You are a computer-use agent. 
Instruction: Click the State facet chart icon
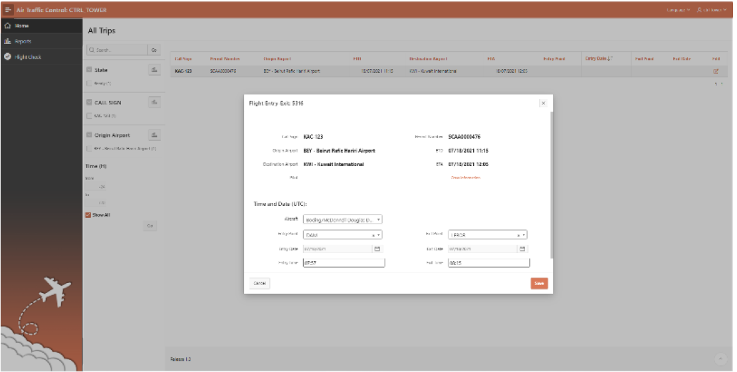(x=154, y=70)
